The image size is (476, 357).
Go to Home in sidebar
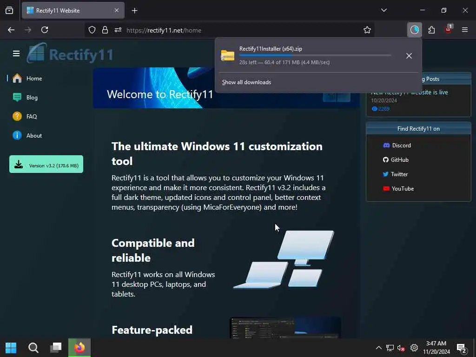point(27,78)
